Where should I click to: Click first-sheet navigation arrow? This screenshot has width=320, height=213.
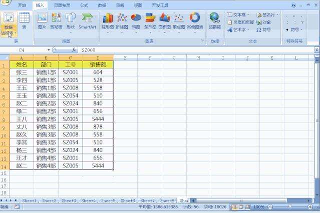click(2, 200)
